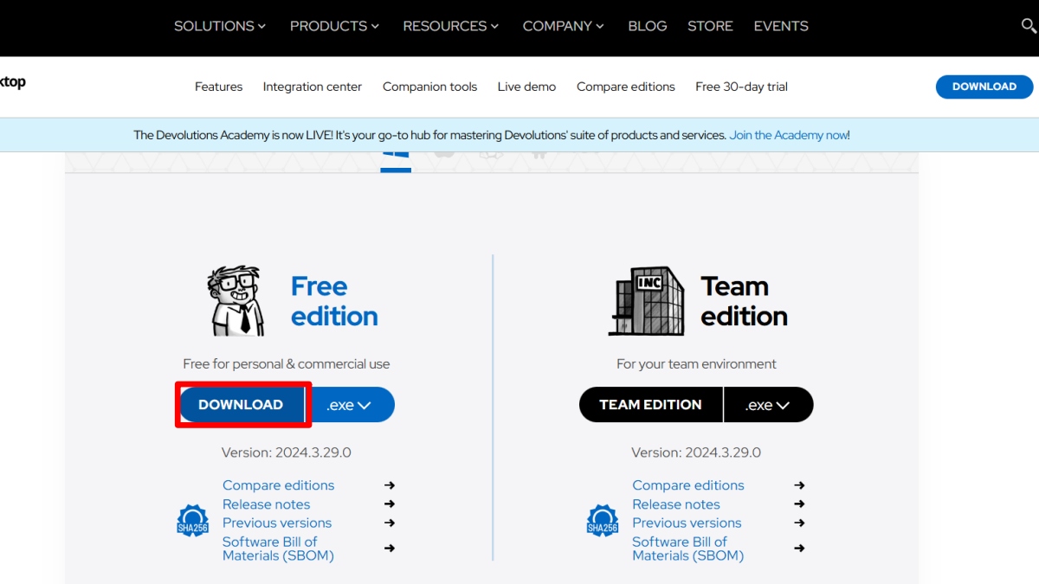1039x584 pixels.
Task: Expand the SOLUTIONS menu
Action: (220, 26)
